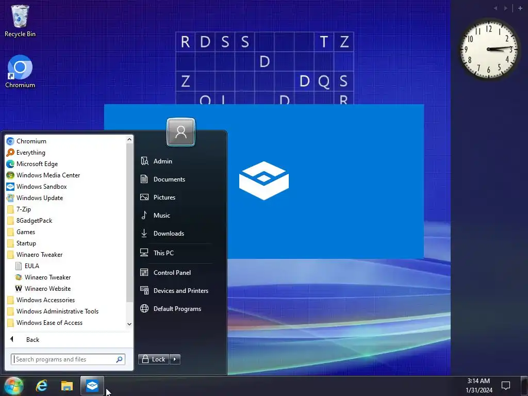Open the notification center icon
This screenshot has width=528, height=396.
(x=506, y=386)
